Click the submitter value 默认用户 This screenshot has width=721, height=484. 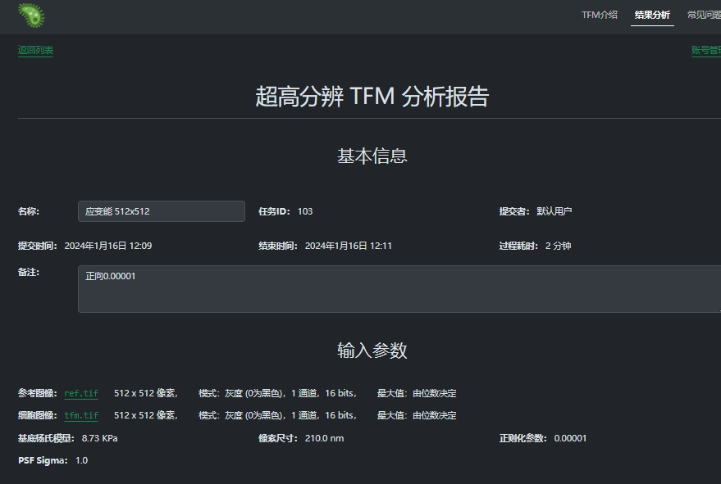554,211
